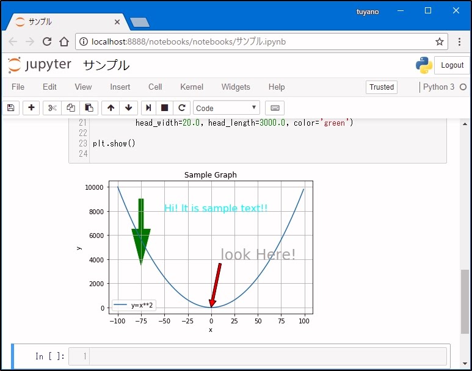
Task: Click into the empty input cell
Action: [x=267, y=356]
